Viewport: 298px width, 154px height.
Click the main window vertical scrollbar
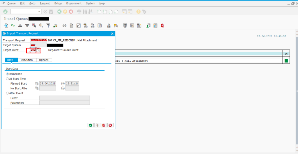[x=297, y=91]
